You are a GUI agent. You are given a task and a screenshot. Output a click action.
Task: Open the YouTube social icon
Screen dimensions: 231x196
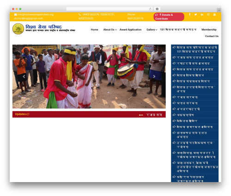(214, 14)
